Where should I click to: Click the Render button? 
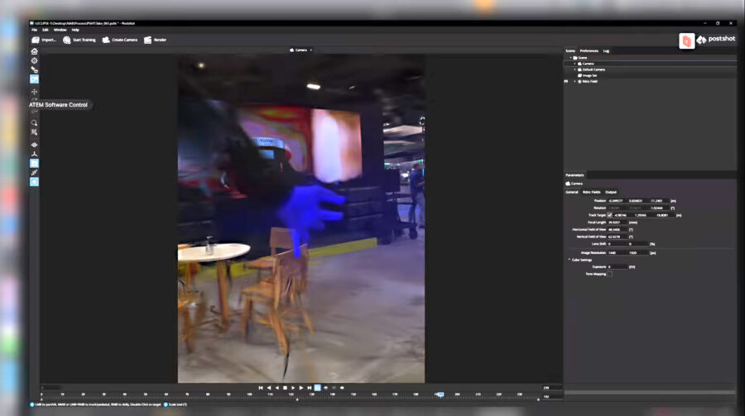[x=155, y=40]
